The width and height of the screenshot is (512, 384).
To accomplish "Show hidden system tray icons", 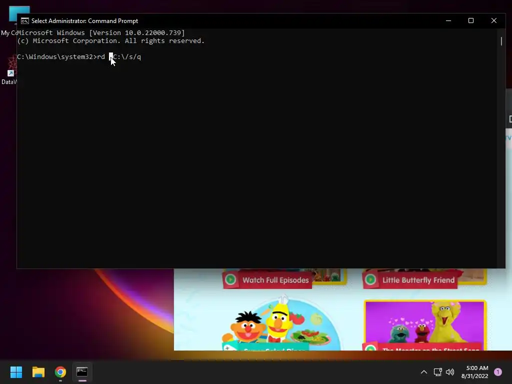I will pyautogui.click(x=424, y=372).
